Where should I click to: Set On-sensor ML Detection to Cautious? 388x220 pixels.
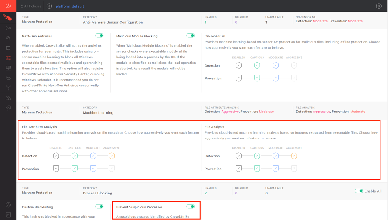tap(257, 65)
